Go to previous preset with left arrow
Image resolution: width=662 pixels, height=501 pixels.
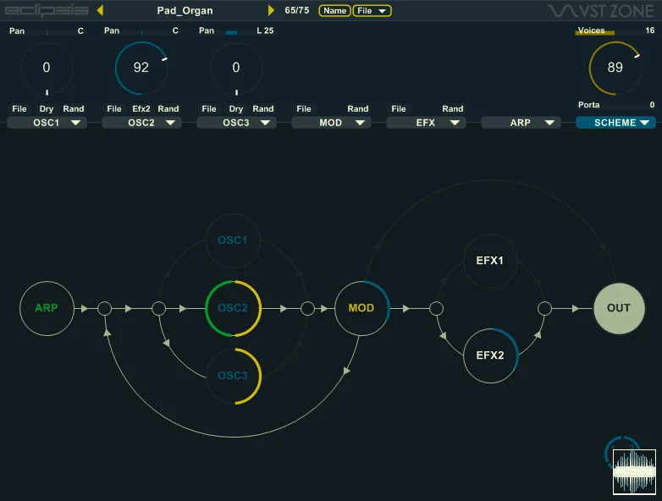[x=100, y=10]
